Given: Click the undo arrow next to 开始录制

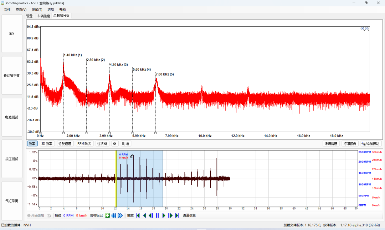Looking at the screenshot, I should coord(49,215).
